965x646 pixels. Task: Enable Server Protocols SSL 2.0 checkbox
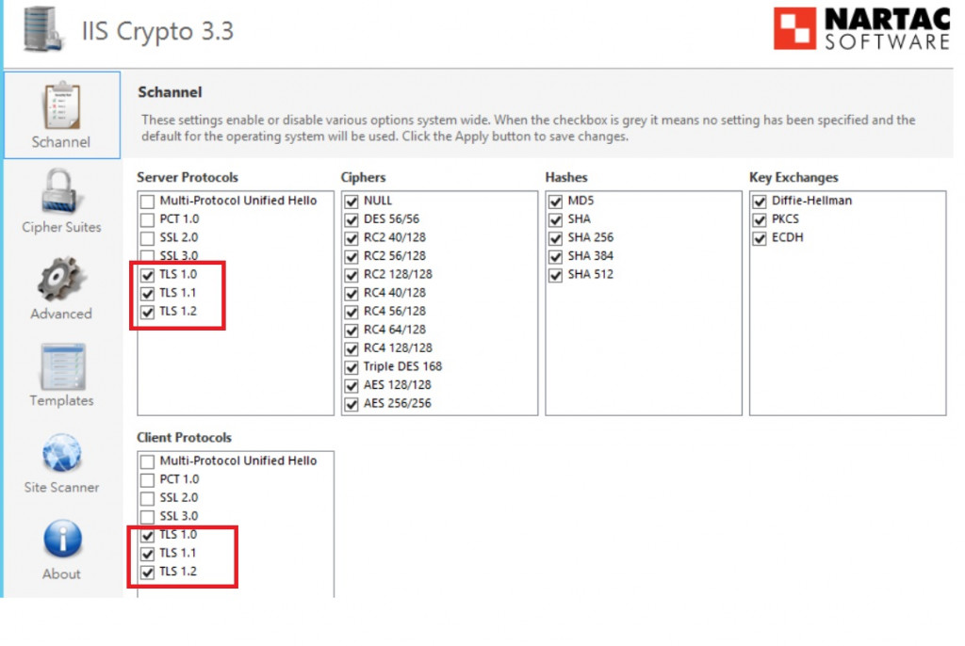point(147,238)
